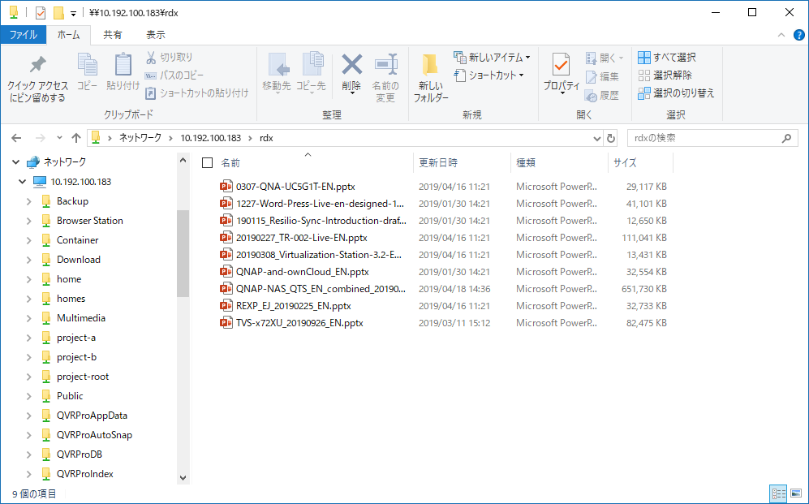This screenshot has width=809, height=504.
Task: Collapse the 10.192.100.183 tree node
Action: (x=22, y=182)
